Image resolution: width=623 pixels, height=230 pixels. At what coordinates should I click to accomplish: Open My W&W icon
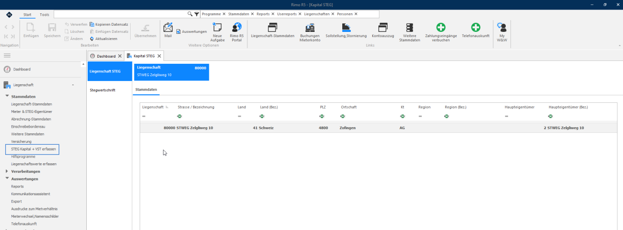501,27
